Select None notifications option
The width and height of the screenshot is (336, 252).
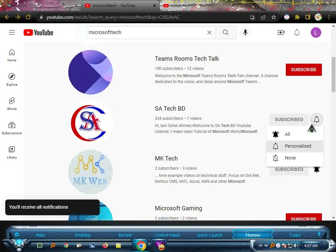[x=295, y=158]
